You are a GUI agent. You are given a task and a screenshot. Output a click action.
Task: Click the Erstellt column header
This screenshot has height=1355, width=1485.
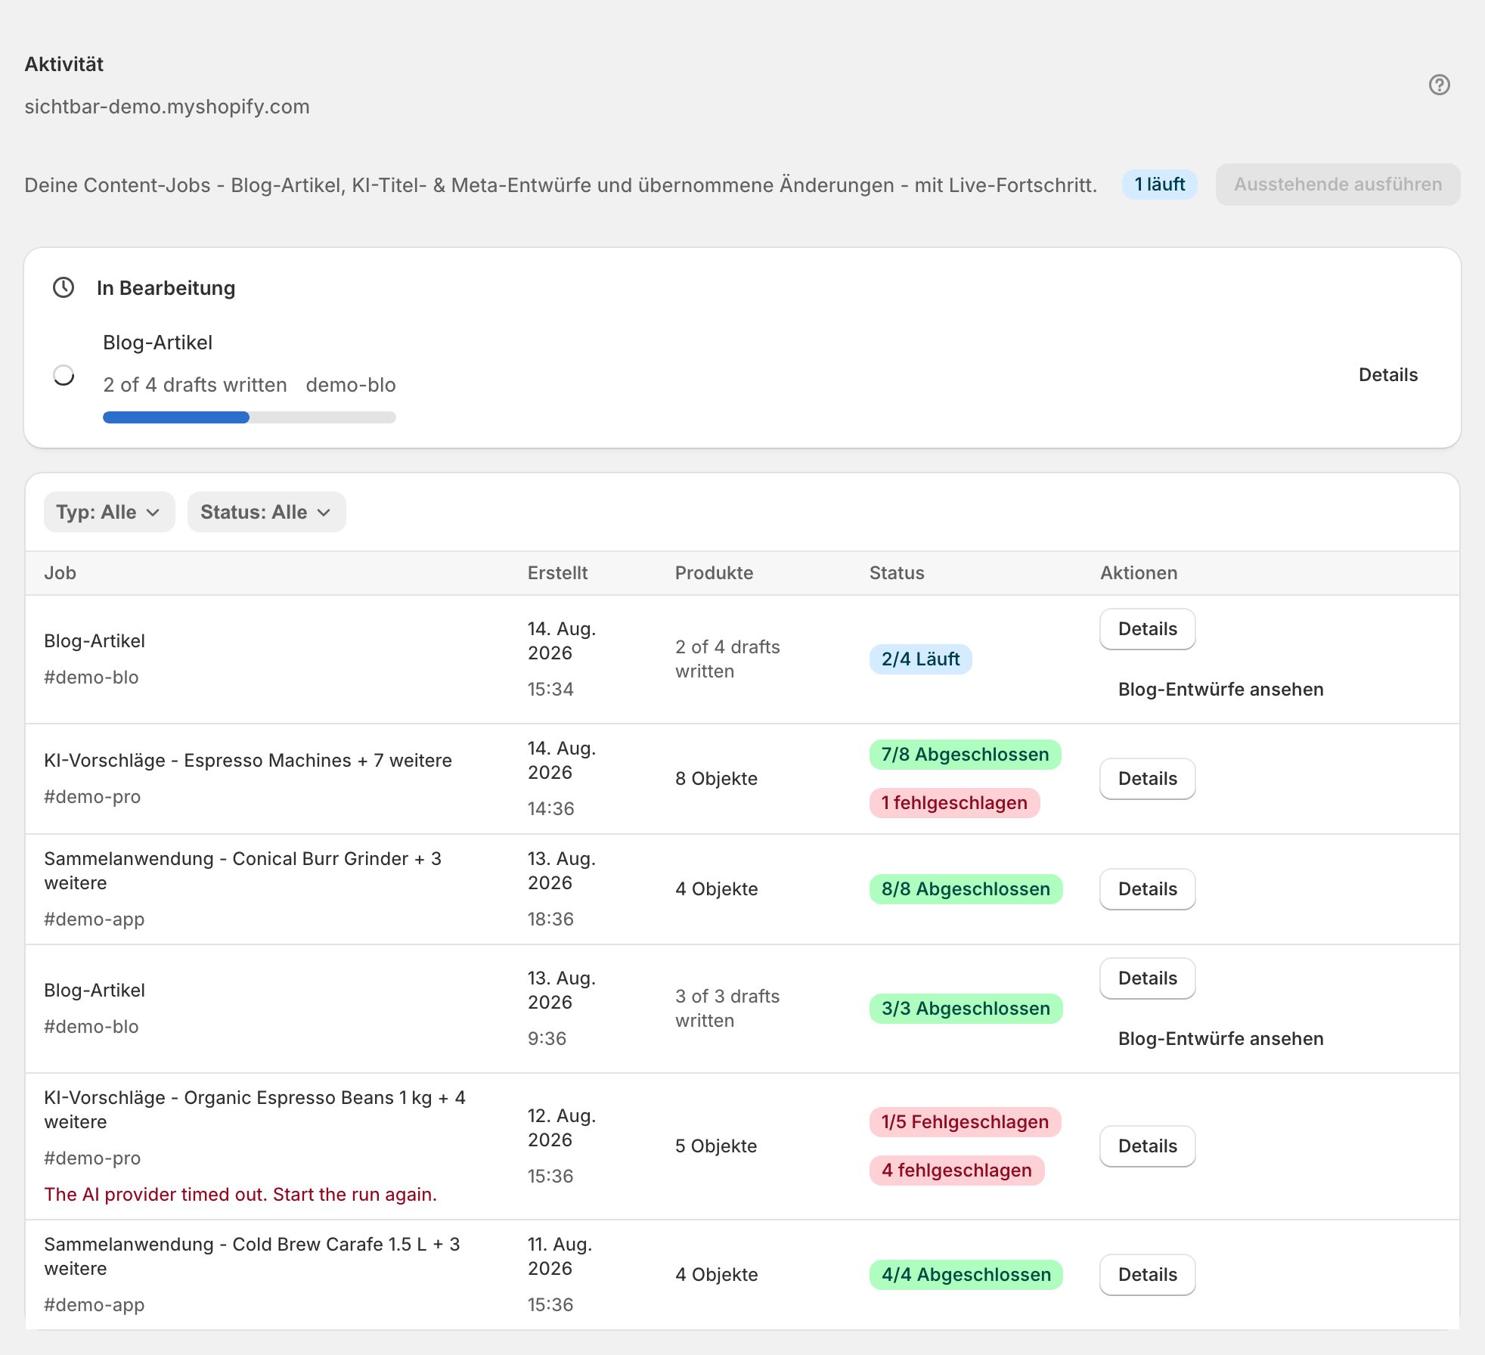pos(557,573)
